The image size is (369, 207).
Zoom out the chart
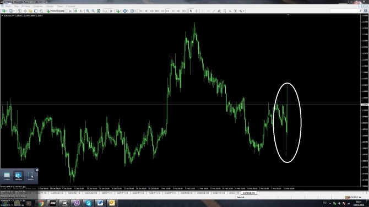tap(93, 11)
